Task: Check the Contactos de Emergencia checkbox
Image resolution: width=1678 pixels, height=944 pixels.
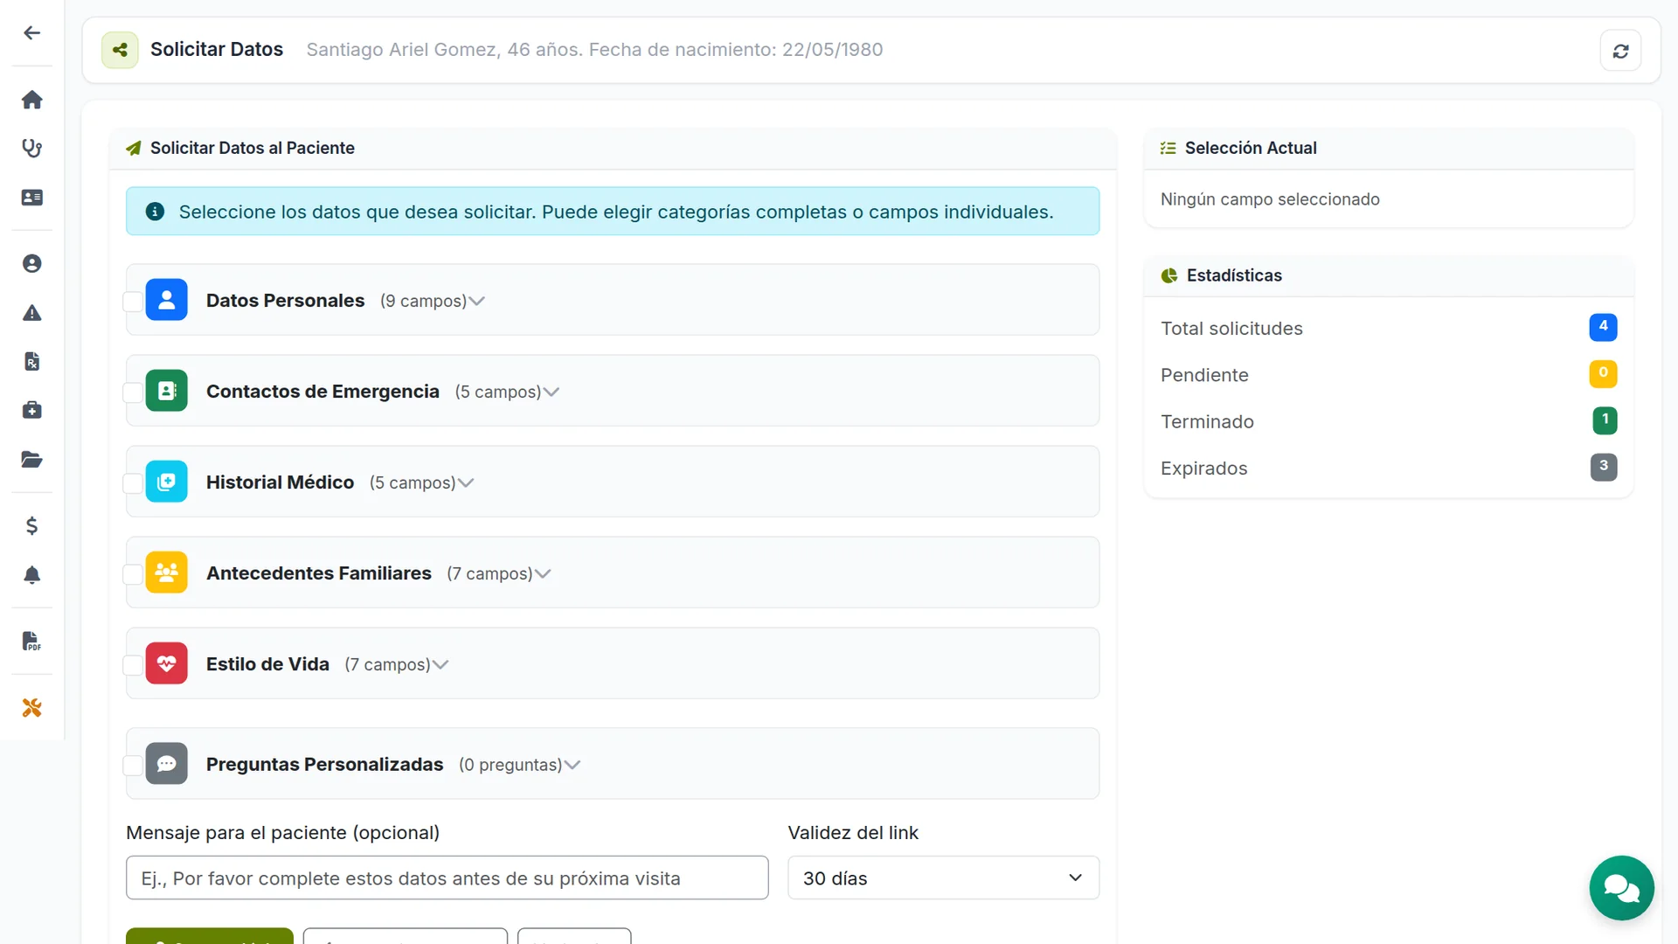Action: [x=133, y=392]
